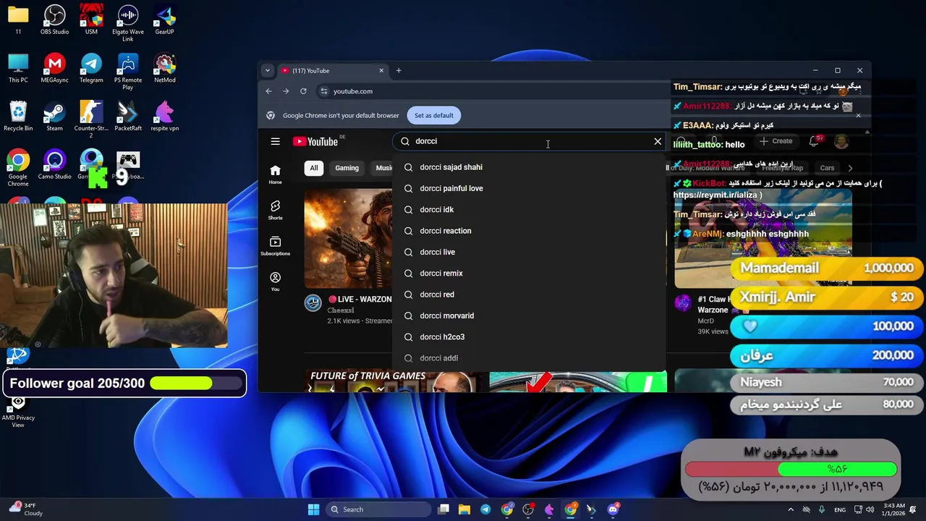
Task: Open PS Remote Play shortcut
Action: (x=128, y=72)
